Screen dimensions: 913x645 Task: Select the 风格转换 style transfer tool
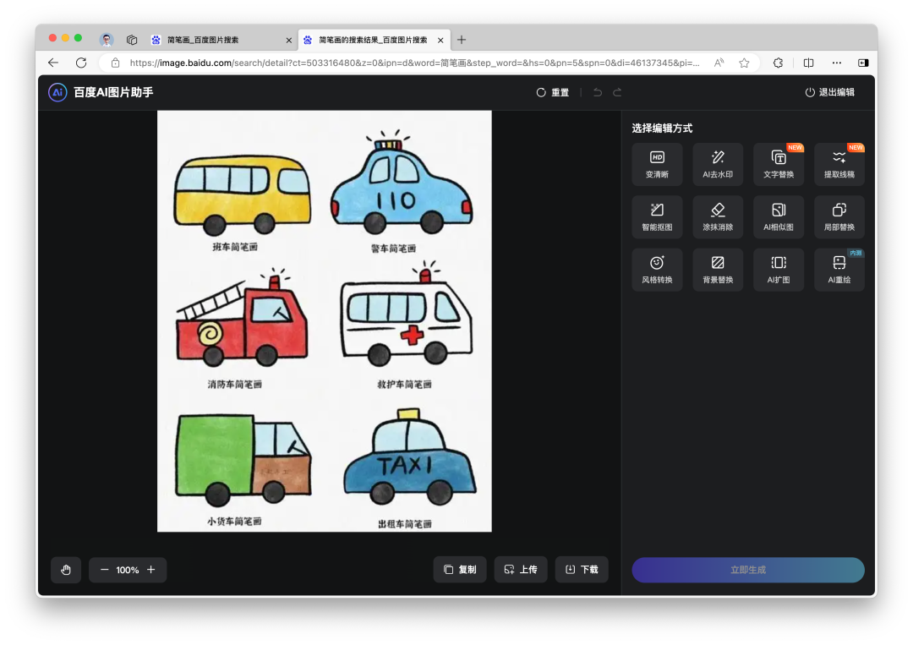click(657, 270)
